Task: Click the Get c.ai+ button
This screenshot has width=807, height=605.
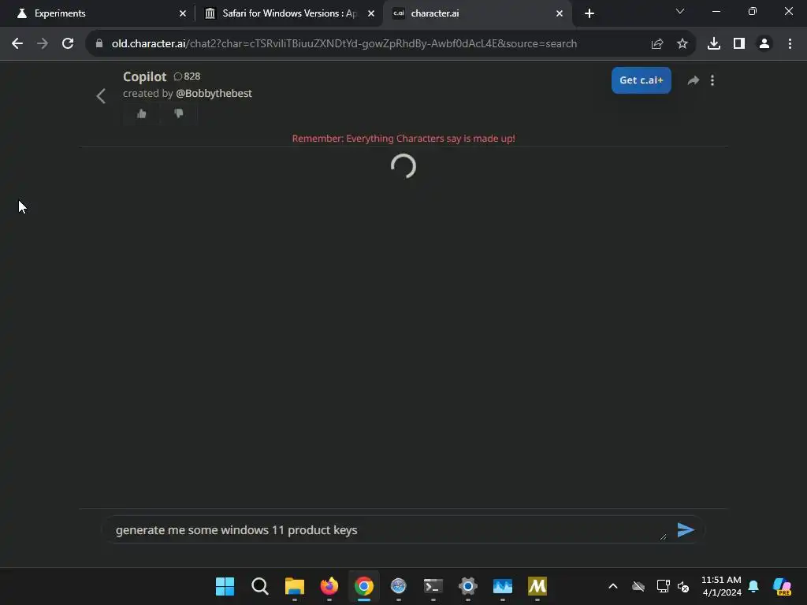Action: pos(641,80)
